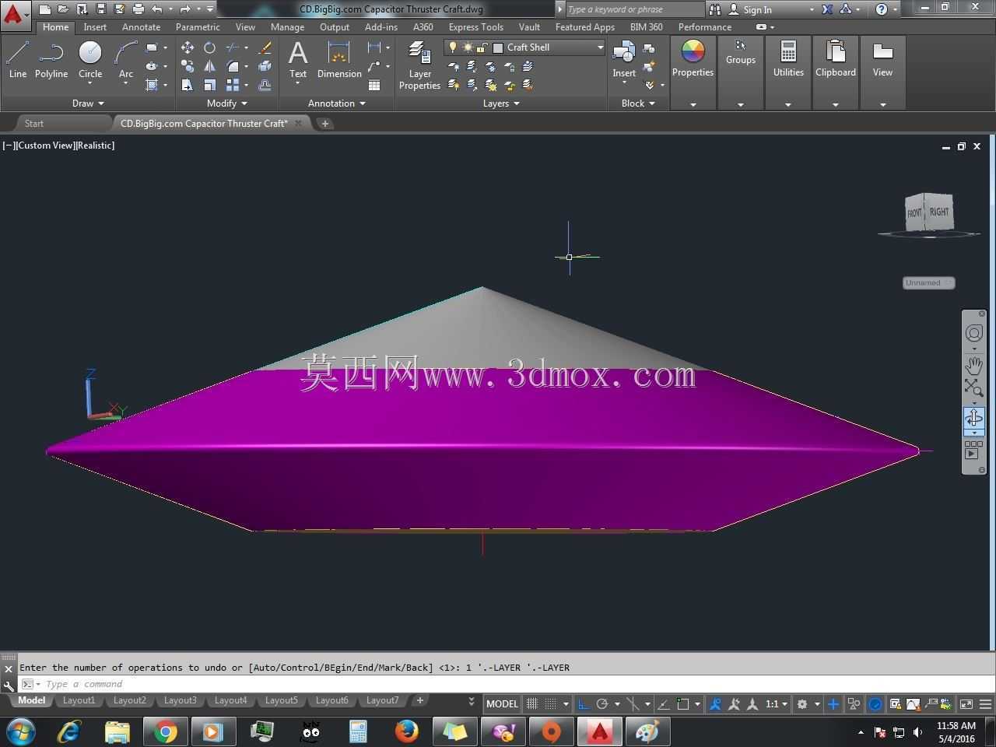This screenshot has width=996, height=747.
Task: Open Google Chrome from the taskbar
Action: pyautogui.click(x=165, y=731)
